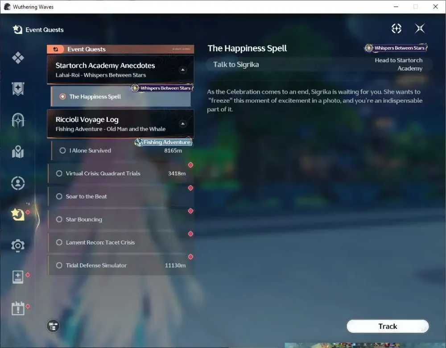Collapse the Startorch Academy Anecdotes group
446x348 pixels.
click(x=182, y=70)
